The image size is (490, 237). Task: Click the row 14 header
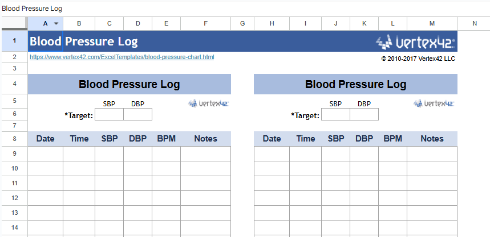tap(14, 227)
